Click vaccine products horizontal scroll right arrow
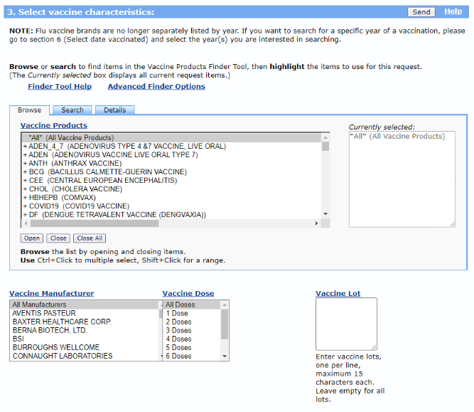This screenshot has width=474, height=412. pos(316,223)
